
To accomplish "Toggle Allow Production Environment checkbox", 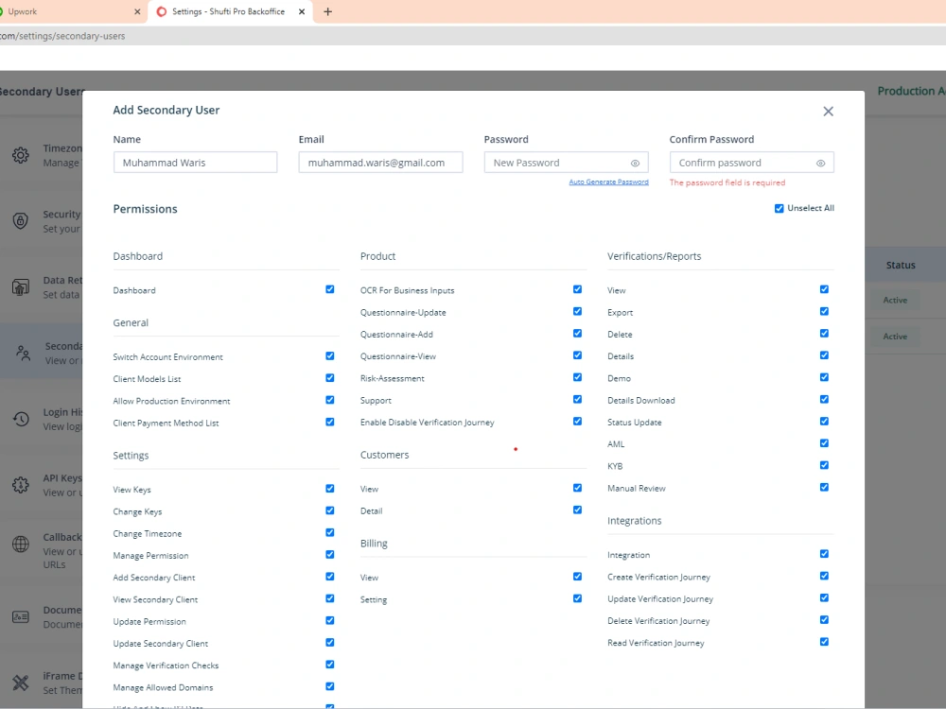I will pyautogui.click(x=330, y=400).
